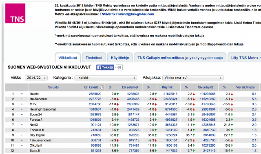The width and height of the screenshot is (261, 154).
Task: Click City Digital visits value 1258224
Action: click(171, 135)
